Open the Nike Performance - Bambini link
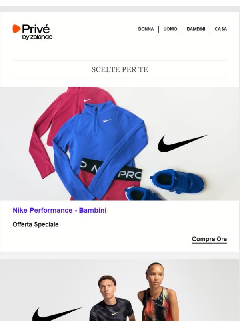 point(60,210)
